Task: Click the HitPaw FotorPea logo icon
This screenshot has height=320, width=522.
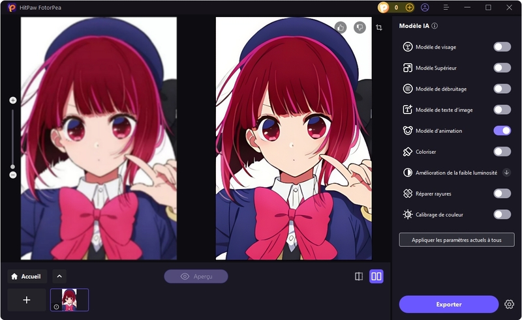Action: click(12, 7)
